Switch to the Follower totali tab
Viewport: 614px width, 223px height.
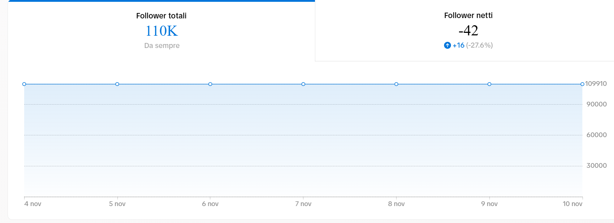161,16
